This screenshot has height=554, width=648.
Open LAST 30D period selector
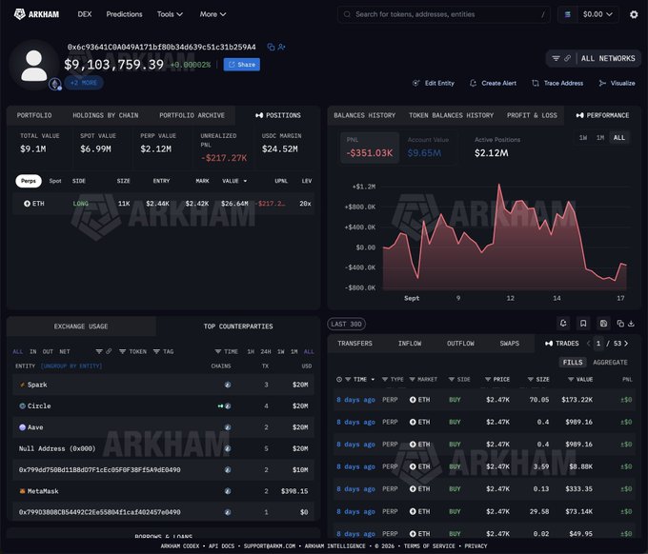[x=346, y=324]
